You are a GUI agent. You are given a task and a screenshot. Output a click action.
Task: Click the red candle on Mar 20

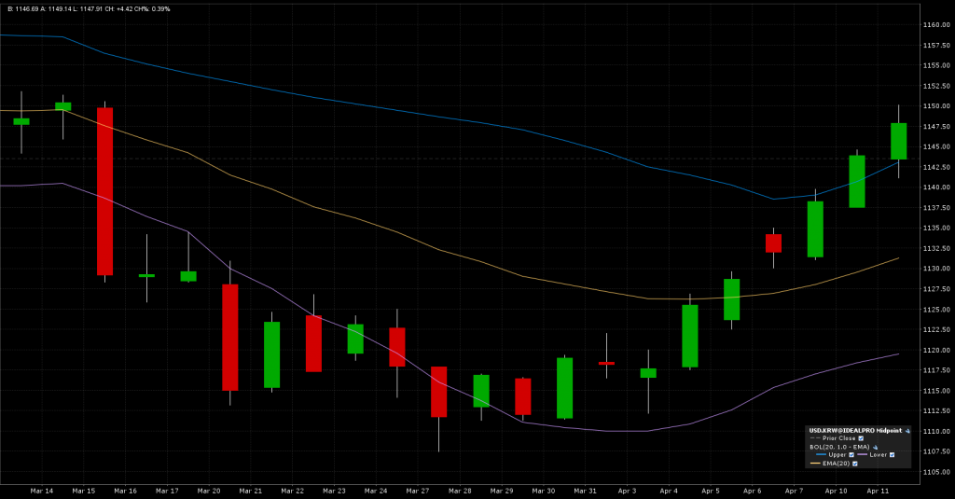coord(230,337)
